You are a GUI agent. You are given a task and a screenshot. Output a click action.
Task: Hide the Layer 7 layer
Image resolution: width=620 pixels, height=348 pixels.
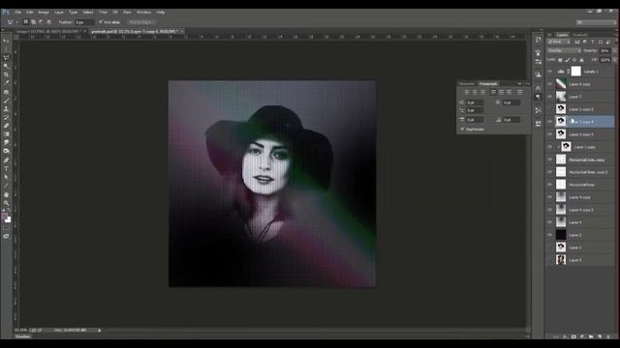click(549, 97)
